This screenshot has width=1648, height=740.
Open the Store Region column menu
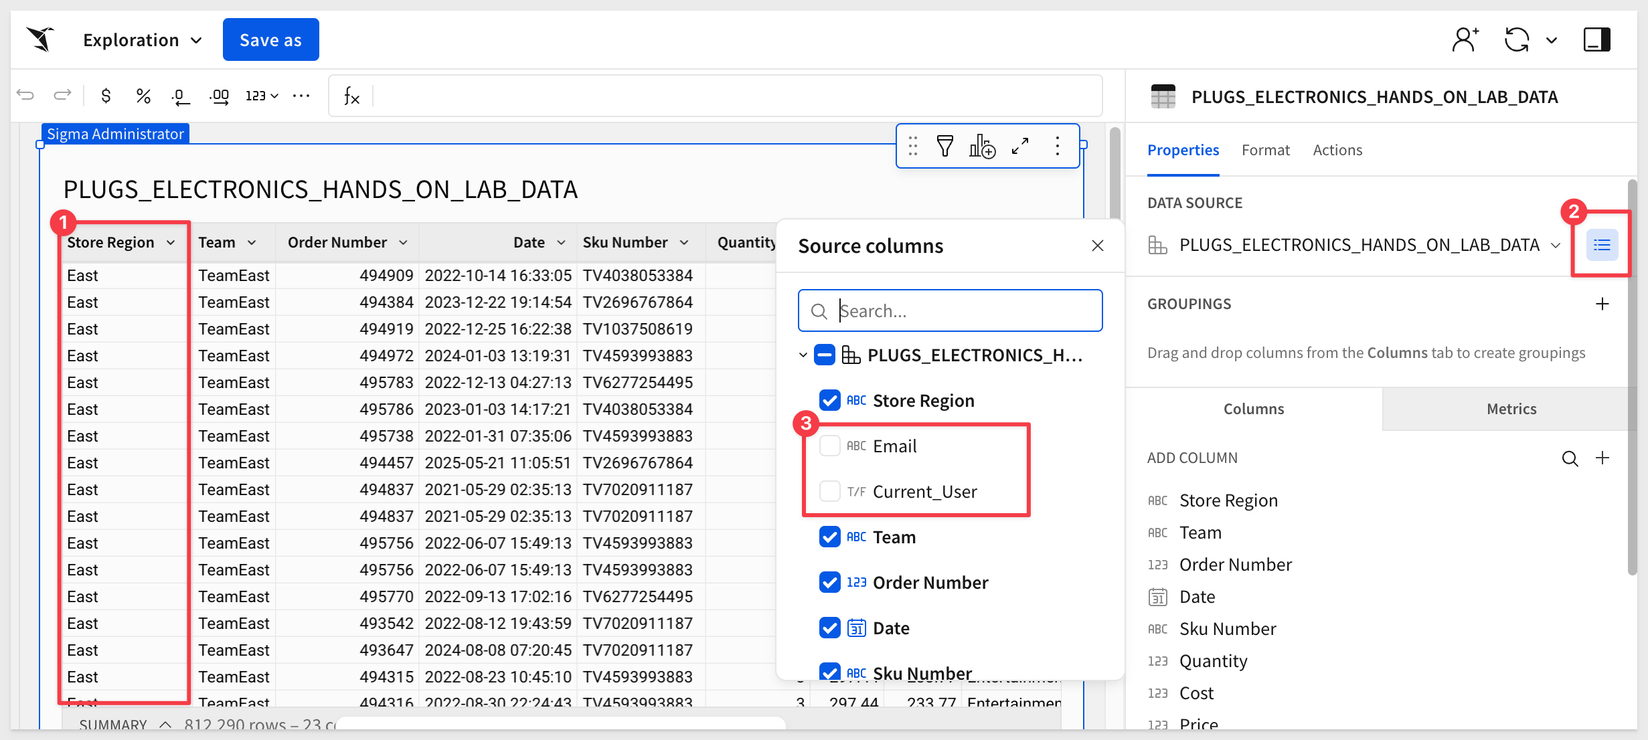171,243
